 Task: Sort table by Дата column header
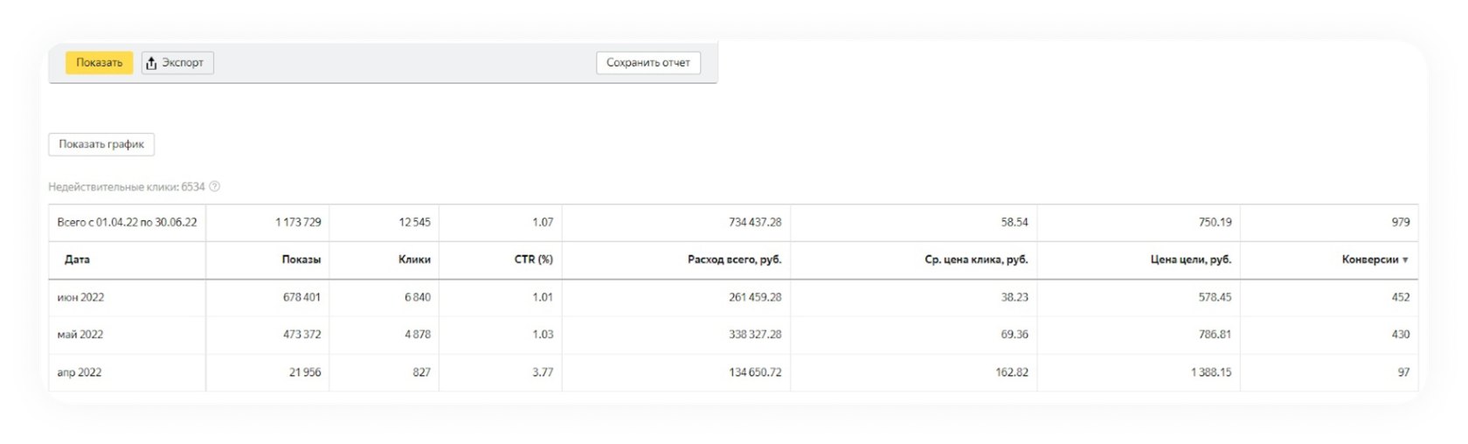(x=77, y=260)
